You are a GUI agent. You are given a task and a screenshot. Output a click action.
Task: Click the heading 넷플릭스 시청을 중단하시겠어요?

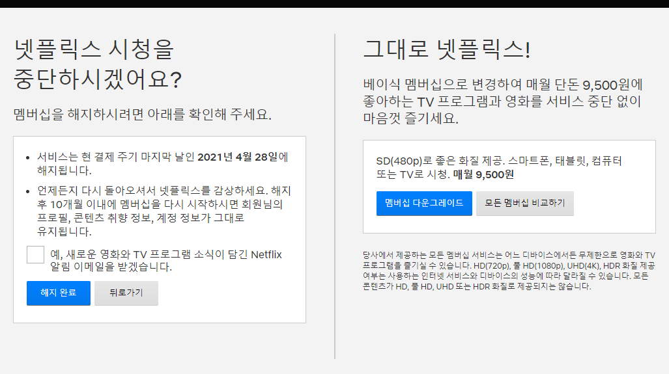[98, 64]
